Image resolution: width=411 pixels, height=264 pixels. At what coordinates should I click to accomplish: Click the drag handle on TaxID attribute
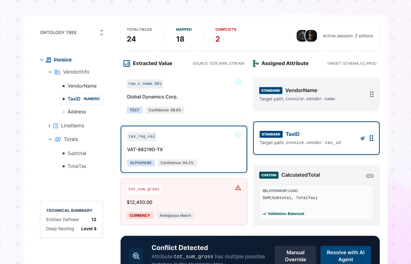(x=372, y=138)
